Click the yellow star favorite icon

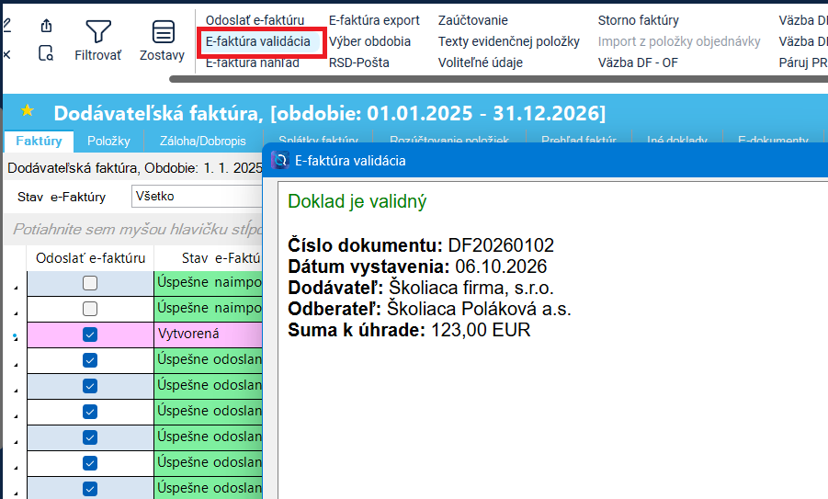[x=28, y=110]
